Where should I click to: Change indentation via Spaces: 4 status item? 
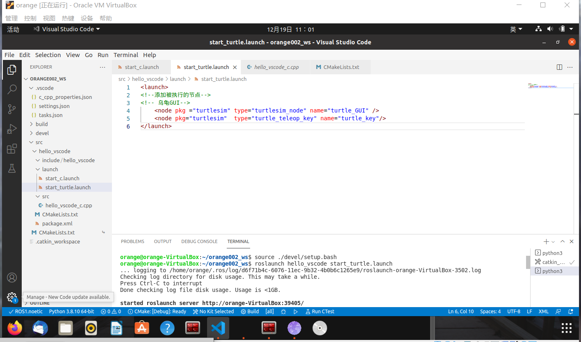pos(490,311)
